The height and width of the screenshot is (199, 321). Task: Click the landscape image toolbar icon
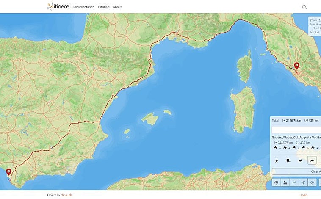(x=285, y=182)
